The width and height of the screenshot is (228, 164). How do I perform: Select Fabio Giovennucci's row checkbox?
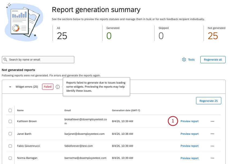pos(10,146)
